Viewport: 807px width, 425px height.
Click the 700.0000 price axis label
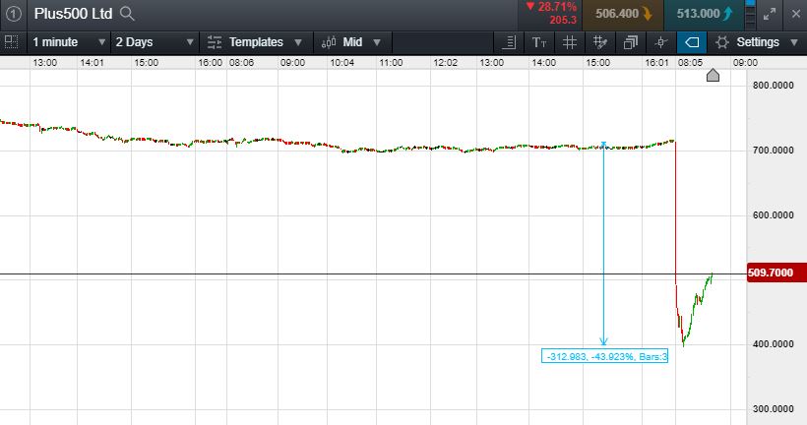773,151
